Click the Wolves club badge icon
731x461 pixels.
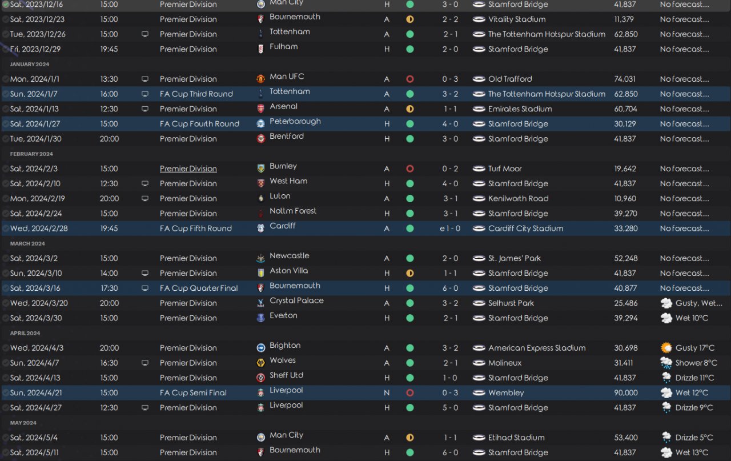tap(261, 363)
